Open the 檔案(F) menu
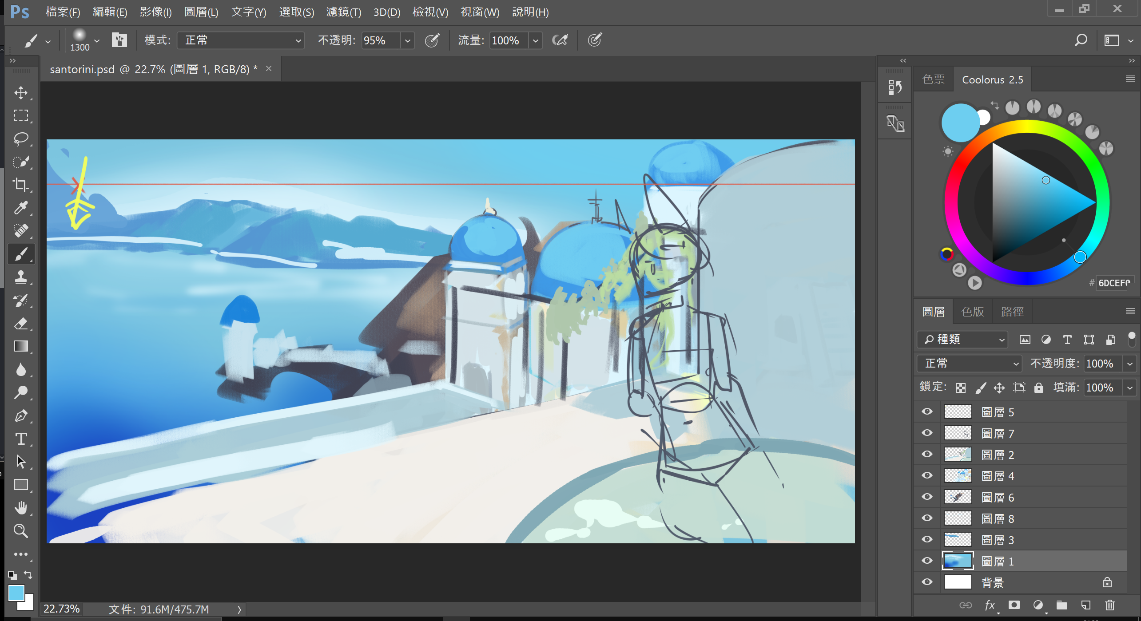Image resolution: width=1141 pixels, height=621 pixels. click(x=63, y=12)
